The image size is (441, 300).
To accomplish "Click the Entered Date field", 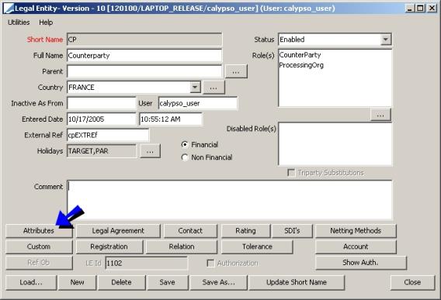I will click(101, 119).
